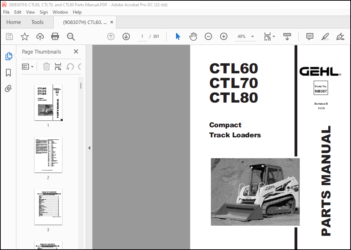Open the Window menu
The width and height of the screenshot is (351, 250).
coord(60,12)
